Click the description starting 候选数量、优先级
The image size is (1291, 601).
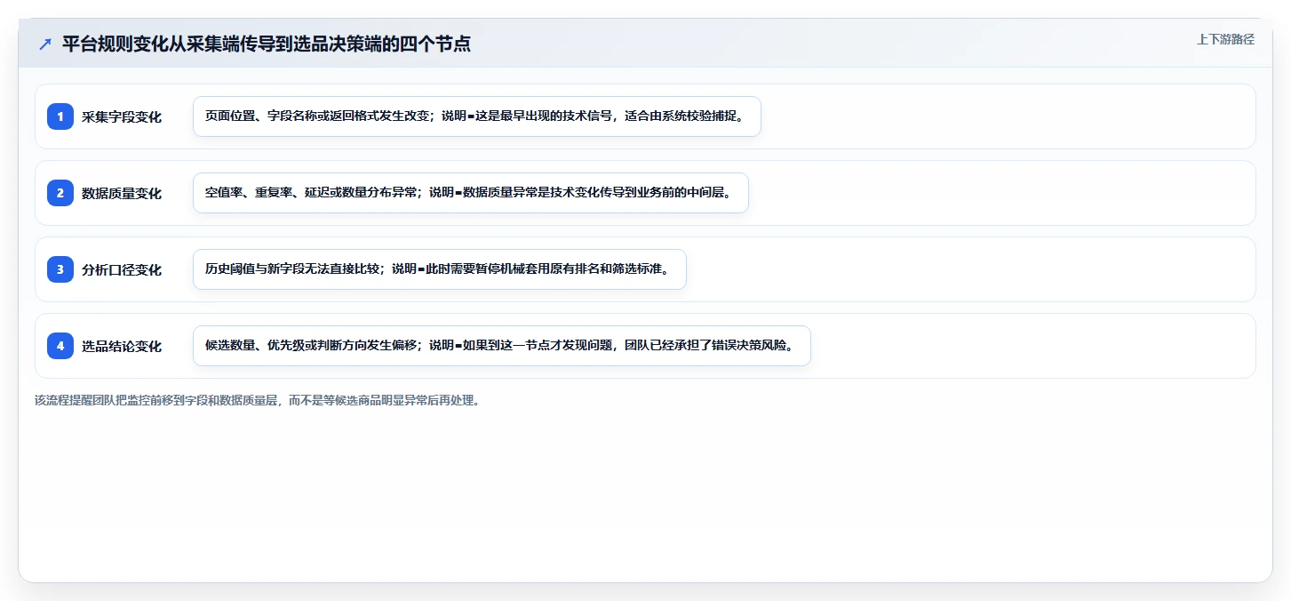tap(502, 346)
